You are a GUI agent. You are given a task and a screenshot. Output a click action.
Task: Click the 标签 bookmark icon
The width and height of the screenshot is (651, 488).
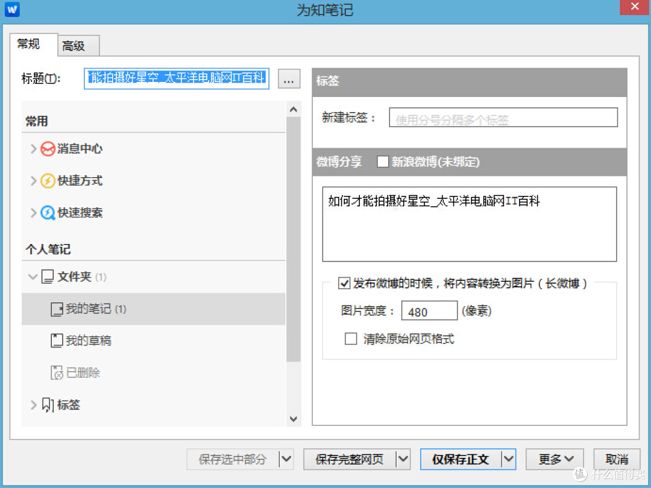(48, 405)
